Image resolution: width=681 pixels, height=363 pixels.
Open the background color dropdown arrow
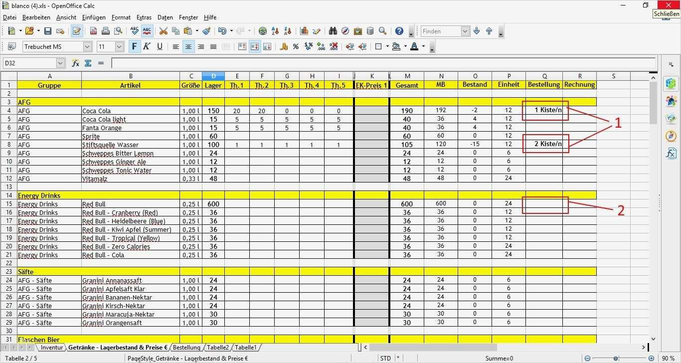(x=405, y=46)
